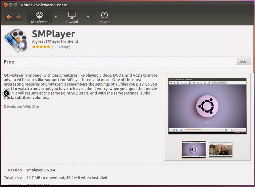This screenshot has height=187, width=255.
Task: Maximize the Ubuntu Software Centre window
Action: [x=15, y=5]
